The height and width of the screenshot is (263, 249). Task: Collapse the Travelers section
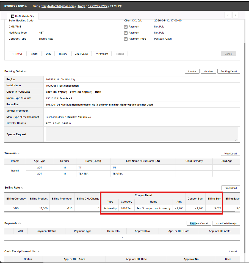[x=19, y=153]
